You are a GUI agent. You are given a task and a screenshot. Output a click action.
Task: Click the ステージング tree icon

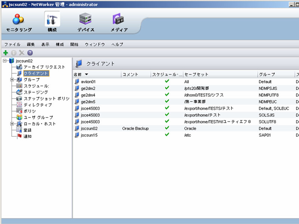click(19, 92)
